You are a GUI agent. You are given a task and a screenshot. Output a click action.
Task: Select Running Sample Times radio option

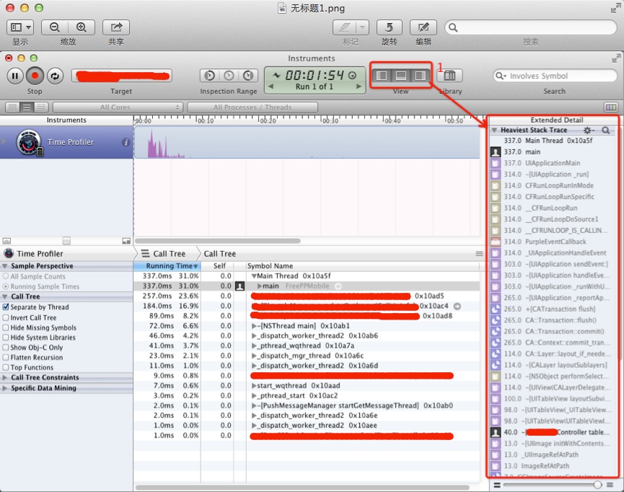click(6, 286)
